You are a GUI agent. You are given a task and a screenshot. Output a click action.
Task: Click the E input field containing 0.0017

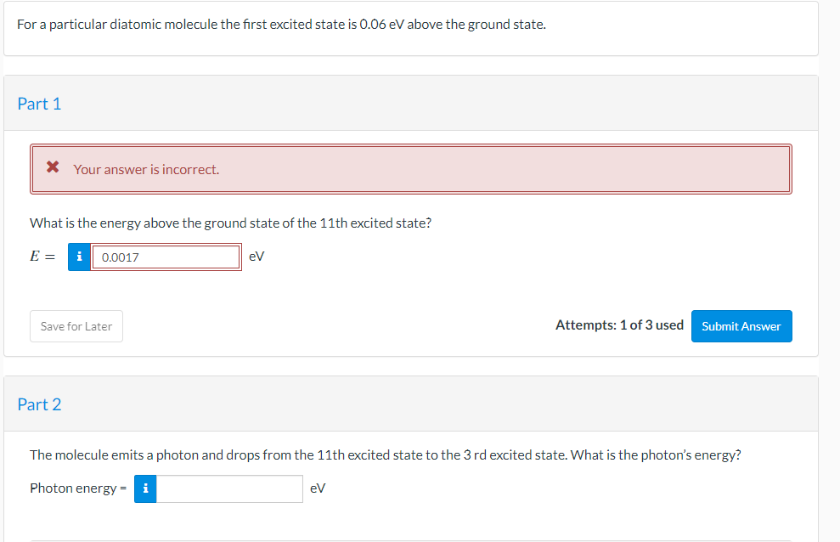click(166, 257)
